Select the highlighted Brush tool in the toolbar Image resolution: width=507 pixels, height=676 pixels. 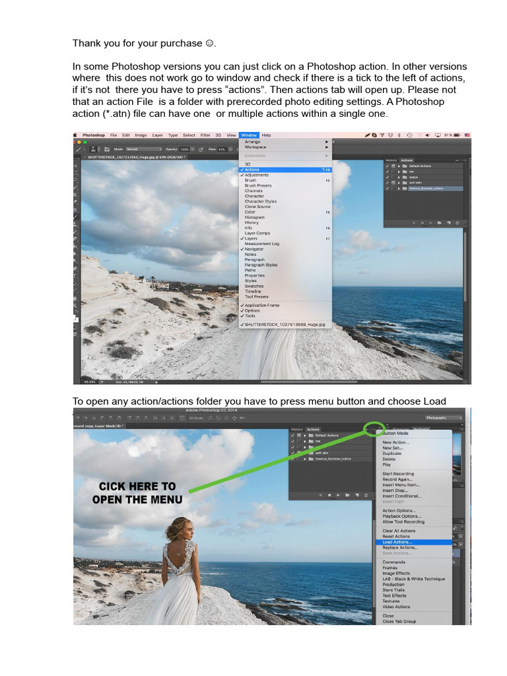[x=75, y=217]
